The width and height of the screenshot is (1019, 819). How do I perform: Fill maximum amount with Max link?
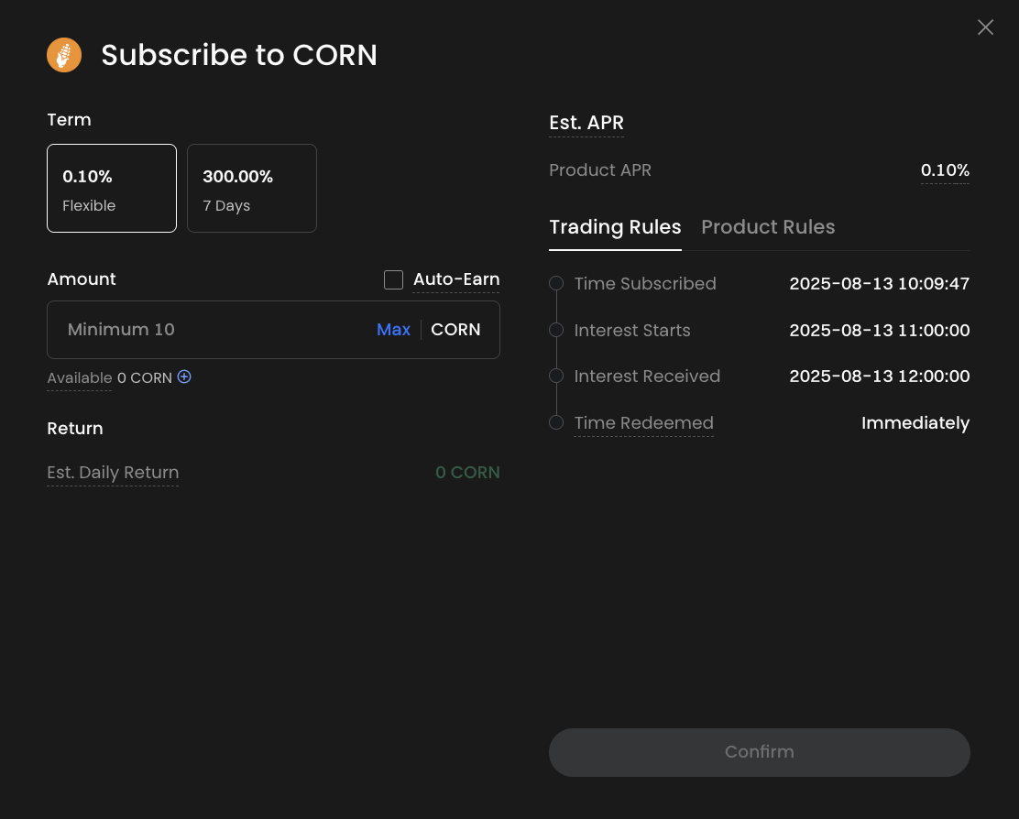393,330
